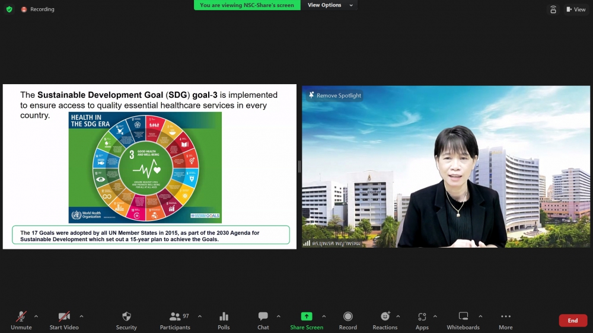The width and height of the screenshot is (593, 333).
Task: Toggle meeting recording with Record button
Action: pyautogui.click(x=348, y=320)
